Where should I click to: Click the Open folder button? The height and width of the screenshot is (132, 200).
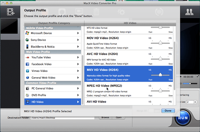(118, 117)
